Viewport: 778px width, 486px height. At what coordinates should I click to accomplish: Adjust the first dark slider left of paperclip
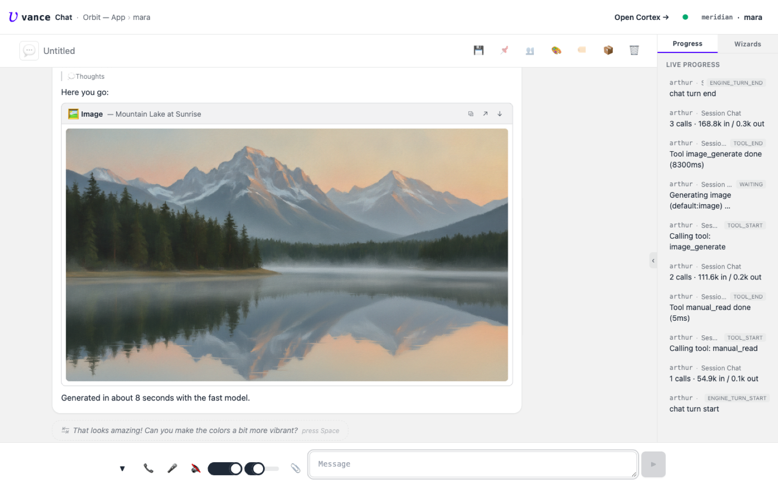click(x=225, y=469)
